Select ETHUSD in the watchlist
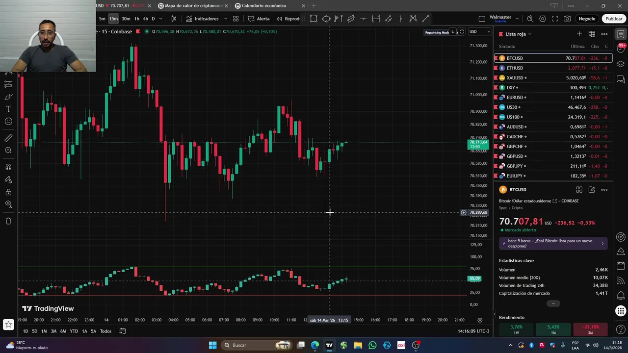Viewport: 628px width, 353px height. coord(553,68)
